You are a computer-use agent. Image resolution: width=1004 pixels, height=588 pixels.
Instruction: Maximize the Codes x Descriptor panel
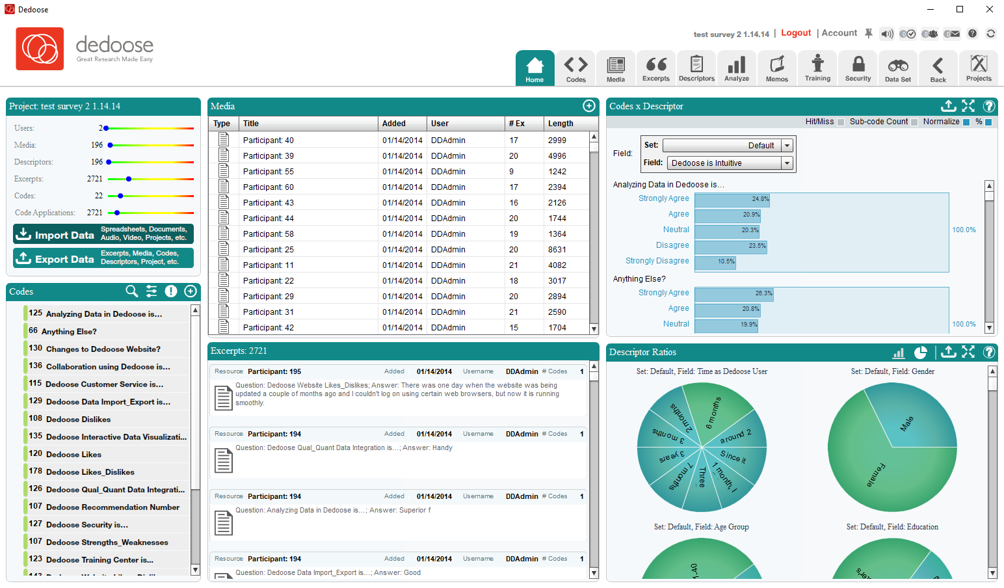coord(968,106)
